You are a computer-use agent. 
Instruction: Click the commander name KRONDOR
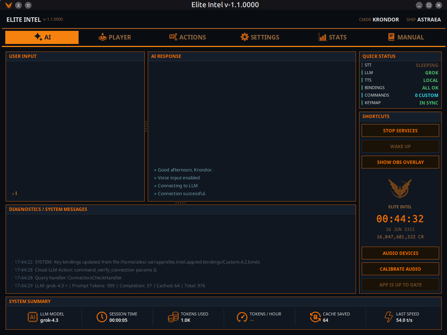(x=386, y=20)
